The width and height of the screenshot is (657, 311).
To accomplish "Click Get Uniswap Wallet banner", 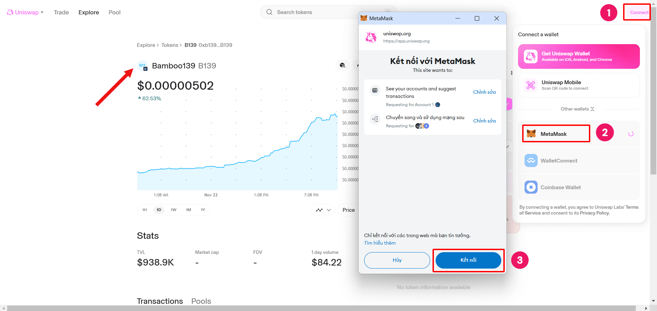I will click(579, 56).
